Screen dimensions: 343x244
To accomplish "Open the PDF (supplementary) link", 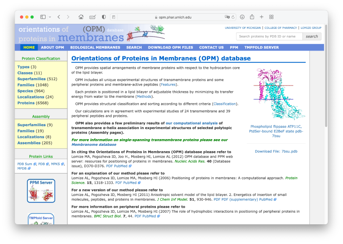I will point(239,200).
